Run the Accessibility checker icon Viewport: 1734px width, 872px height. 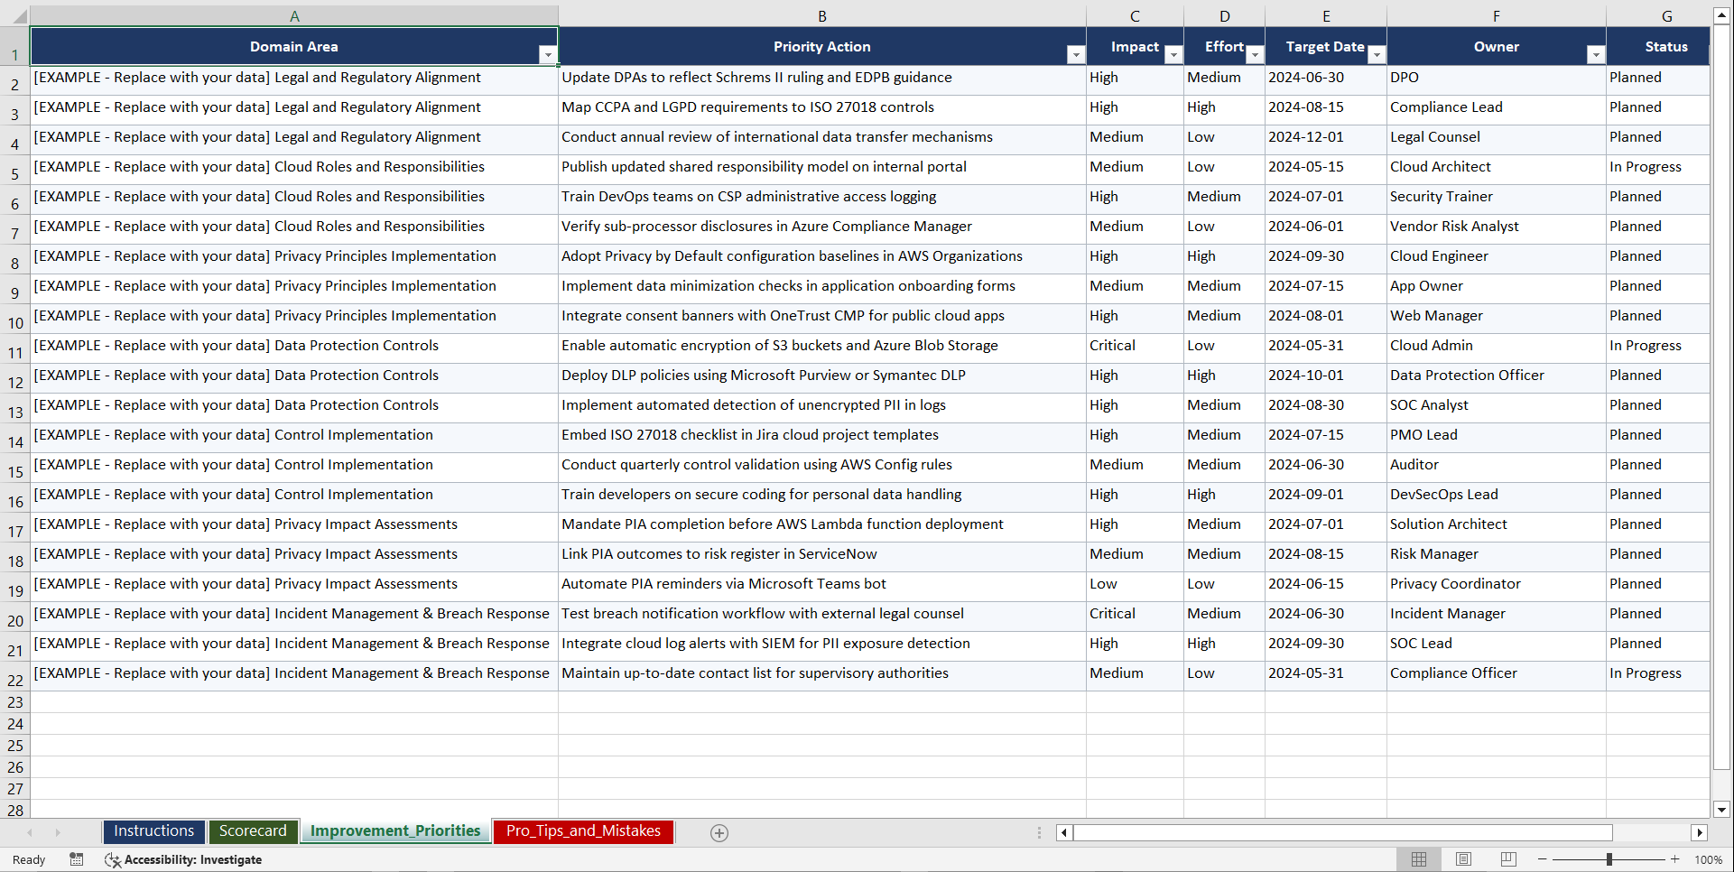click(112, 859)
